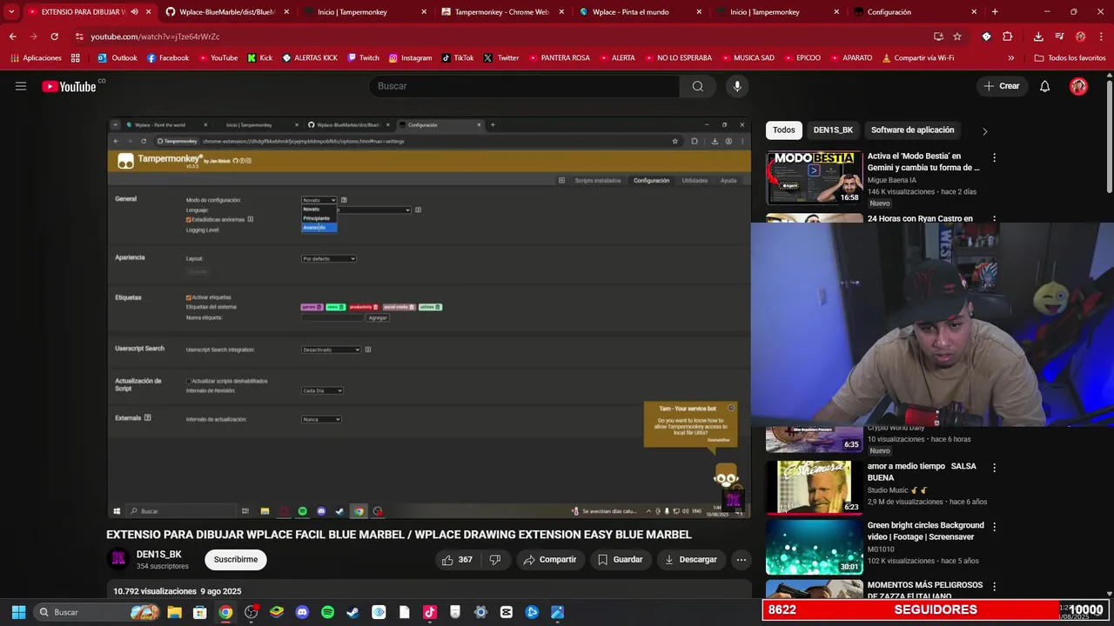Mute the playing YouTube tab audio
Screen dimensions: 1114x626
coord(134,12)
